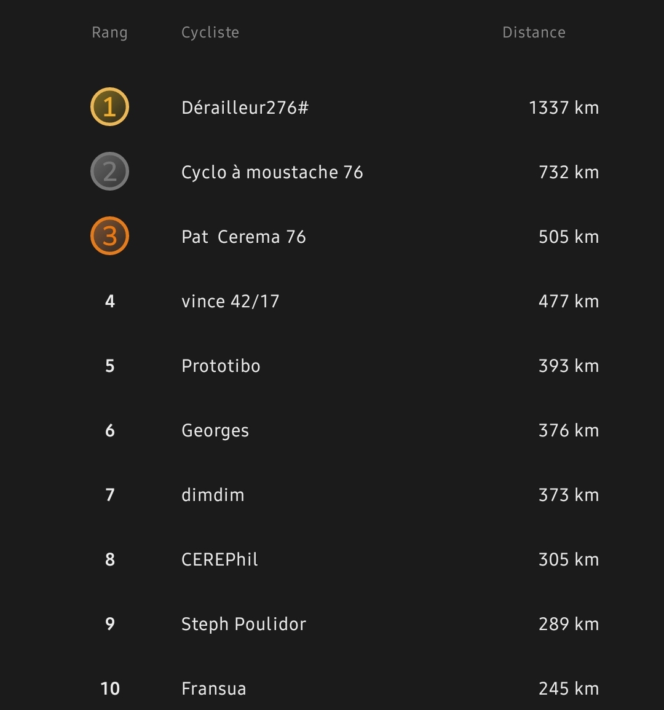Select cyclist Fransua

pos(214,688)
